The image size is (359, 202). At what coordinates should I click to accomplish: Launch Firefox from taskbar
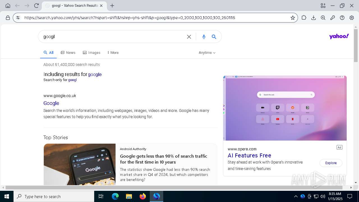[x=142, y=196]
